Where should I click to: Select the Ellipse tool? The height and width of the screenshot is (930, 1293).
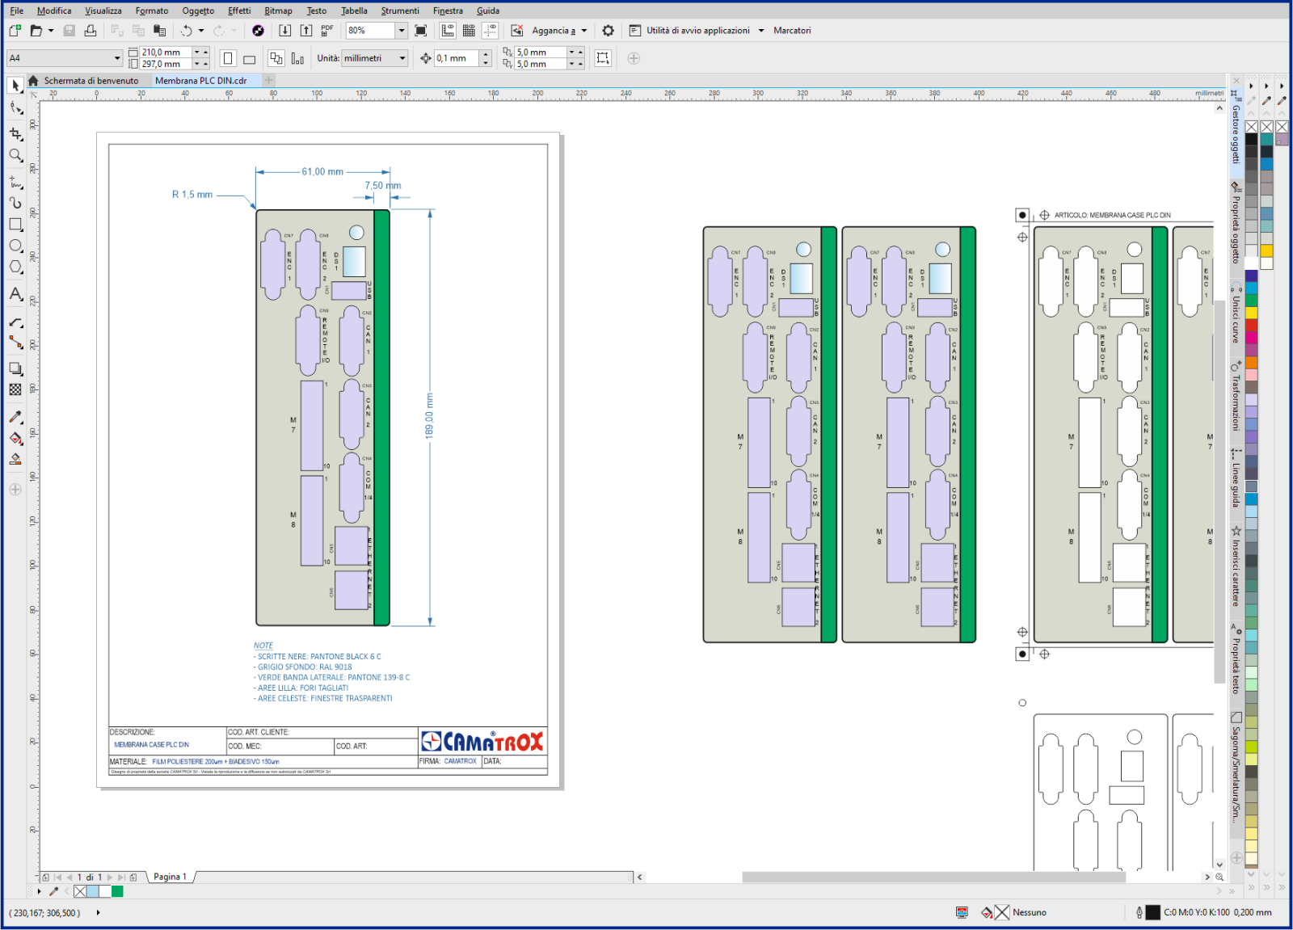click(x=15, y=246)
